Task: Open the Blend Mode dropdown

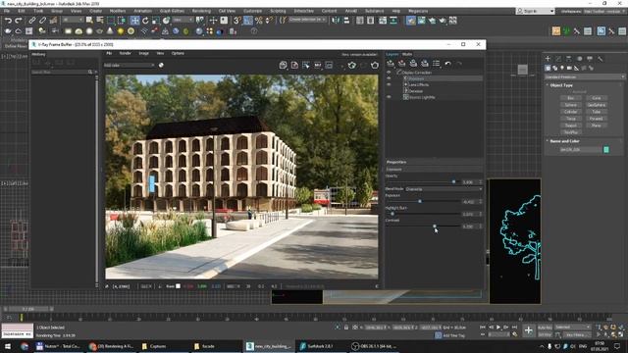Action: [x=444, y=189]
